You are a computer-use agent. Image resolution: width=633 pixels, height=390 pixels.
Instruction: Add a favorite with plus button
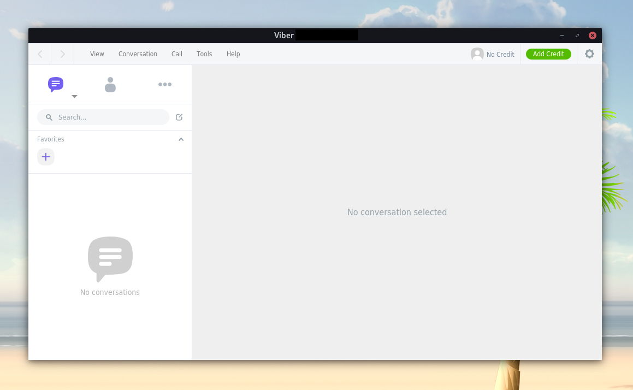pyautogui.click(x=46, y=157)
